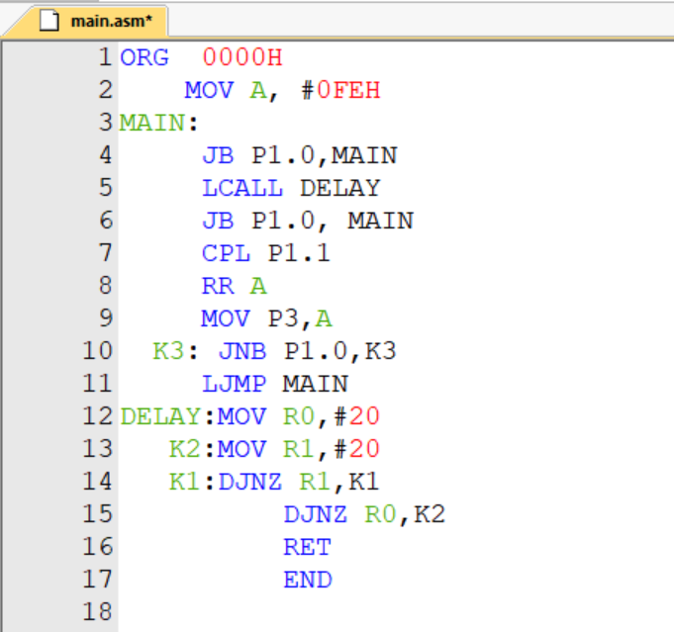Click LCALL keyword on line 5
Viewport: 674px width, 632px height.
tap(242, 188)
